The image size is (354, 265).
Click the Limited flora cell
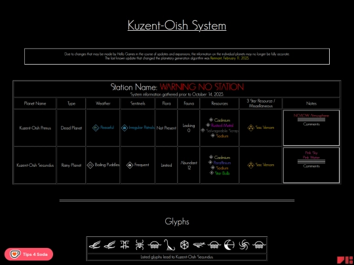167,165
